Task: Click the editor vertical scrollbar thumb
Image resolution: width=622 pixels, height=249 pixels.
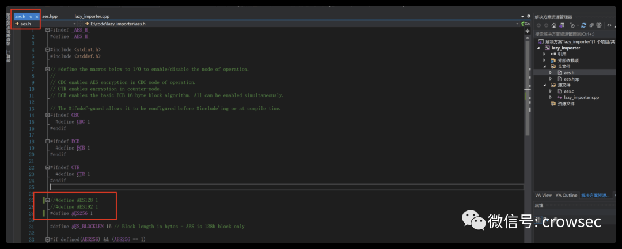Action: 528,88
